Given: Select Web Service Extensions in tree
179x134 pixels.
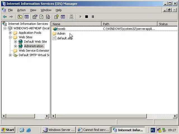Looking at the screenshot, I should pyautogui.click(x=34, y=51).
